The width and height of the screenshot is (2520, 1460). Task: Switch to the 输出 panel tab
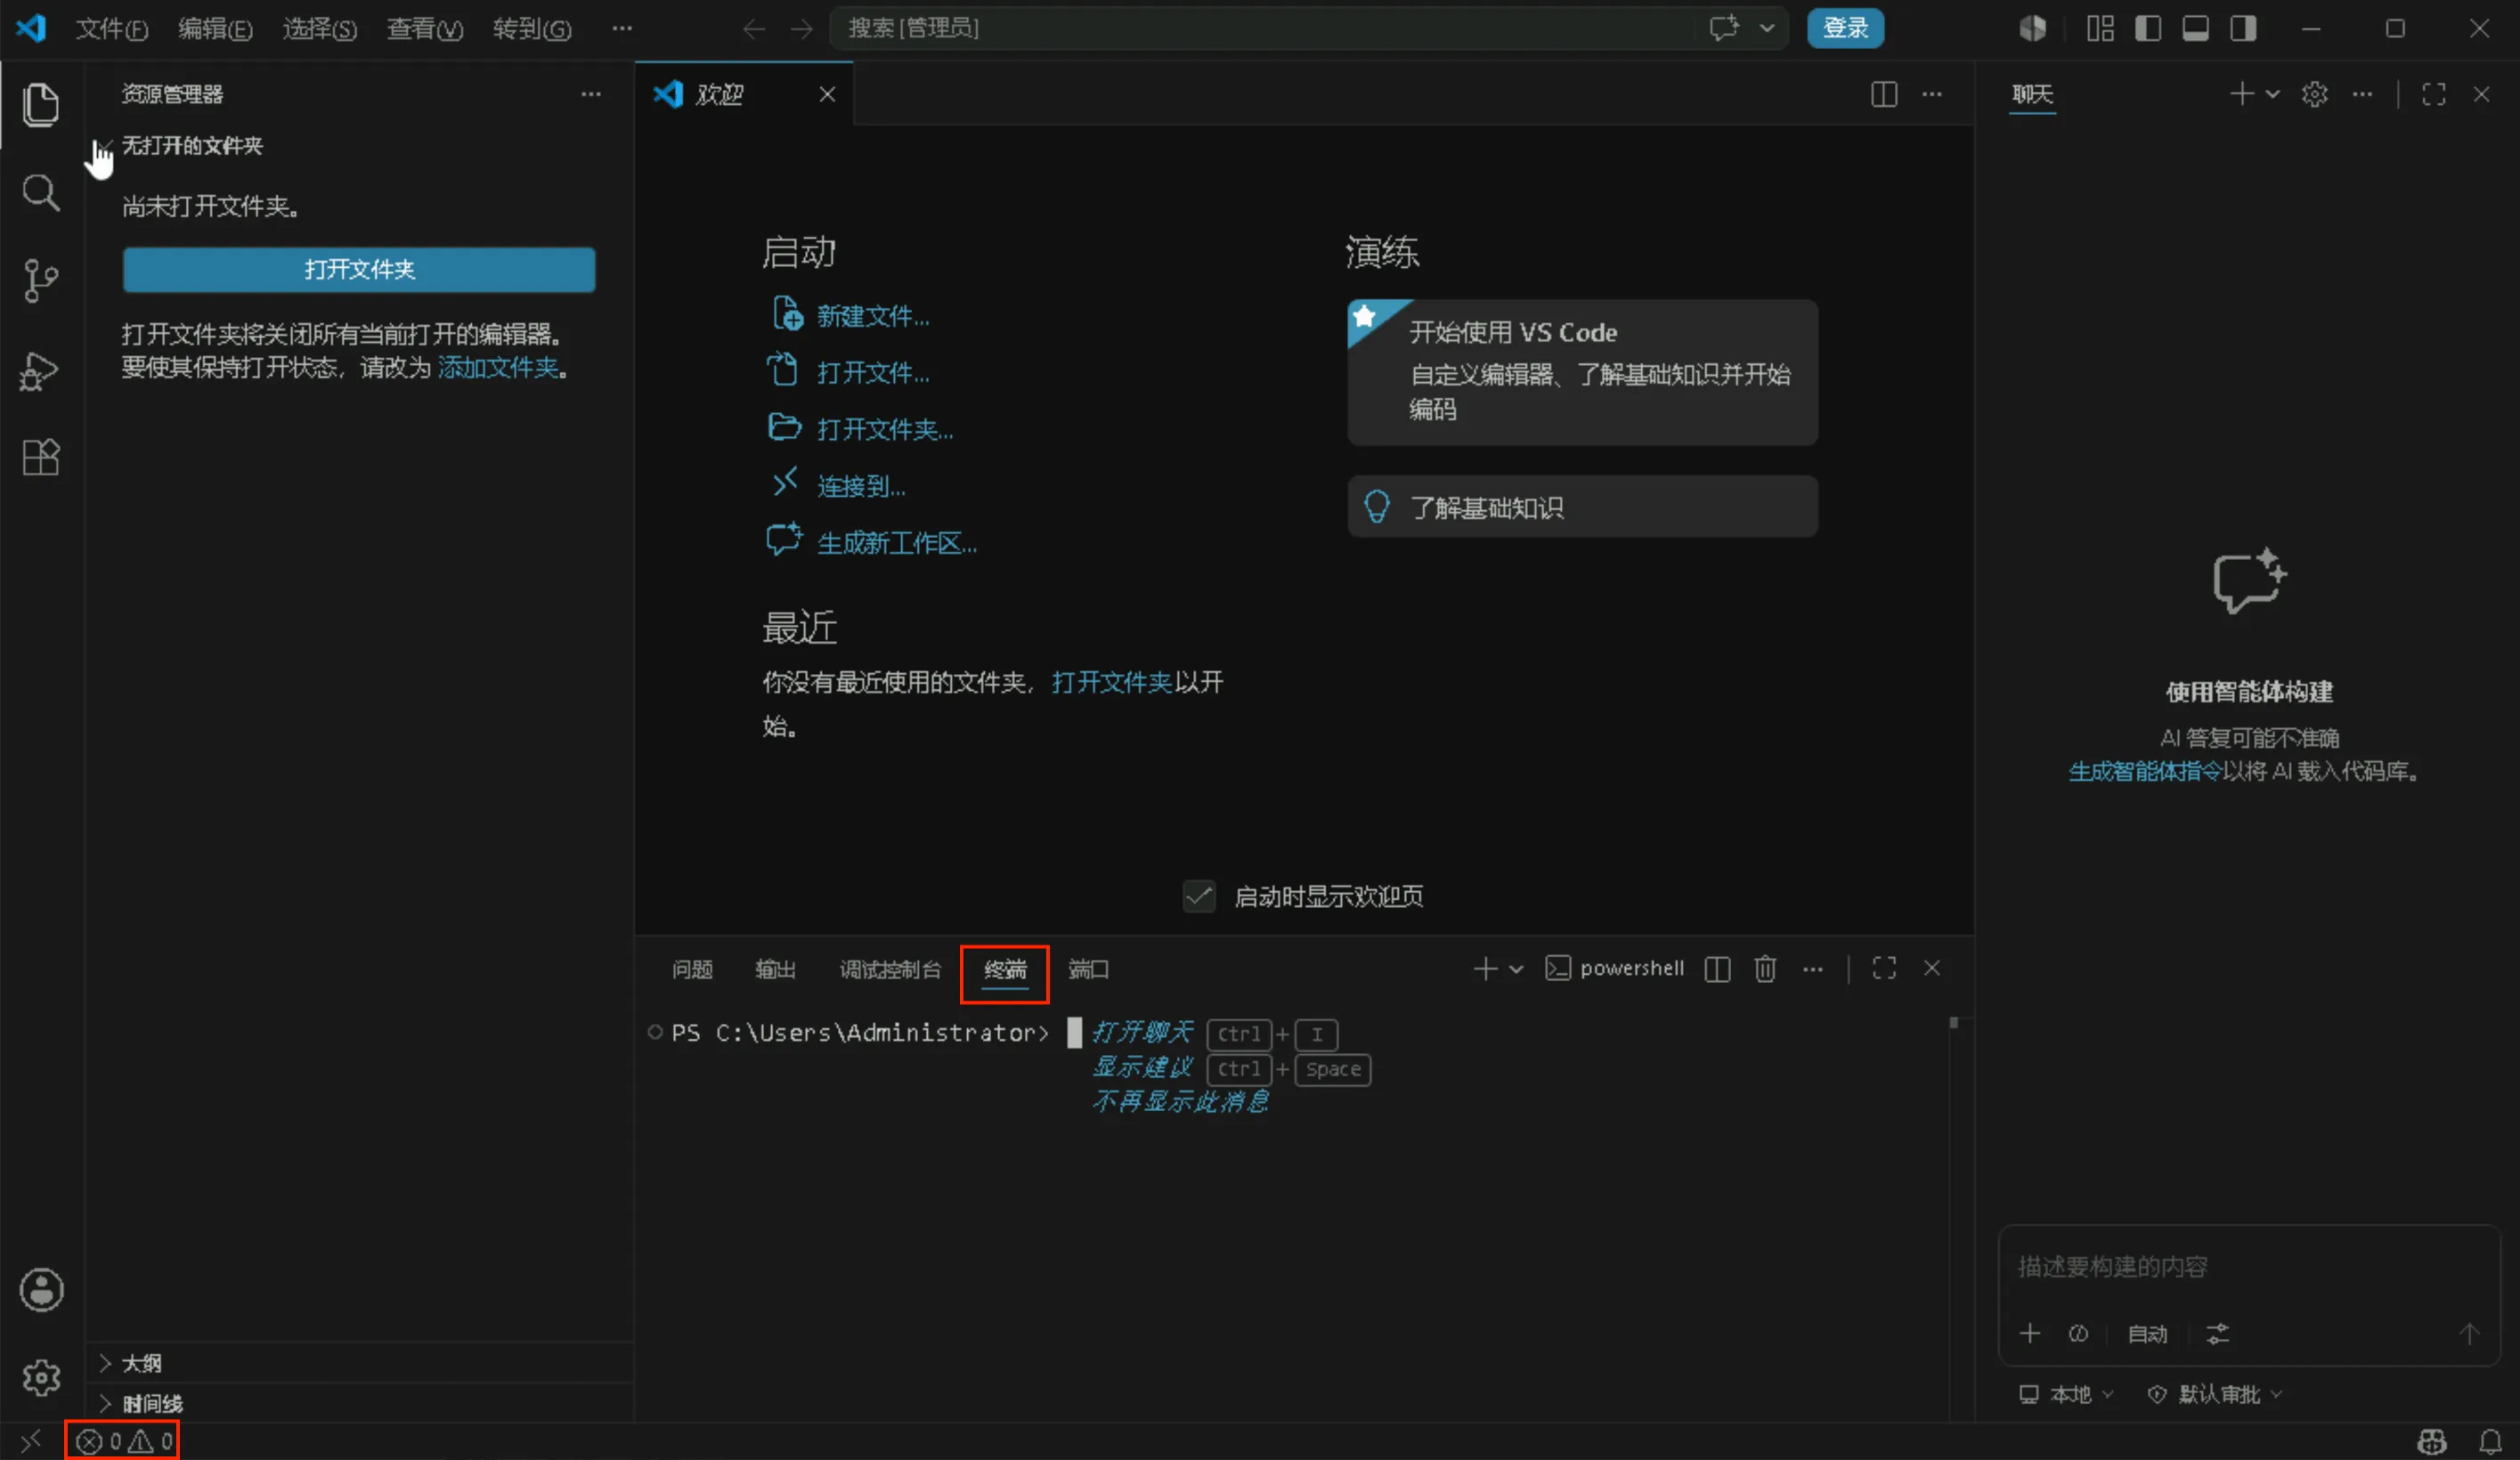pos(775,969)
